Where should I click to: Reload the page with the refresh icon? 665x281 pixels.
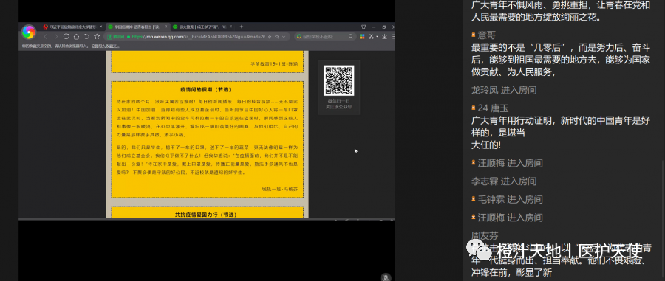click(66, 36)
